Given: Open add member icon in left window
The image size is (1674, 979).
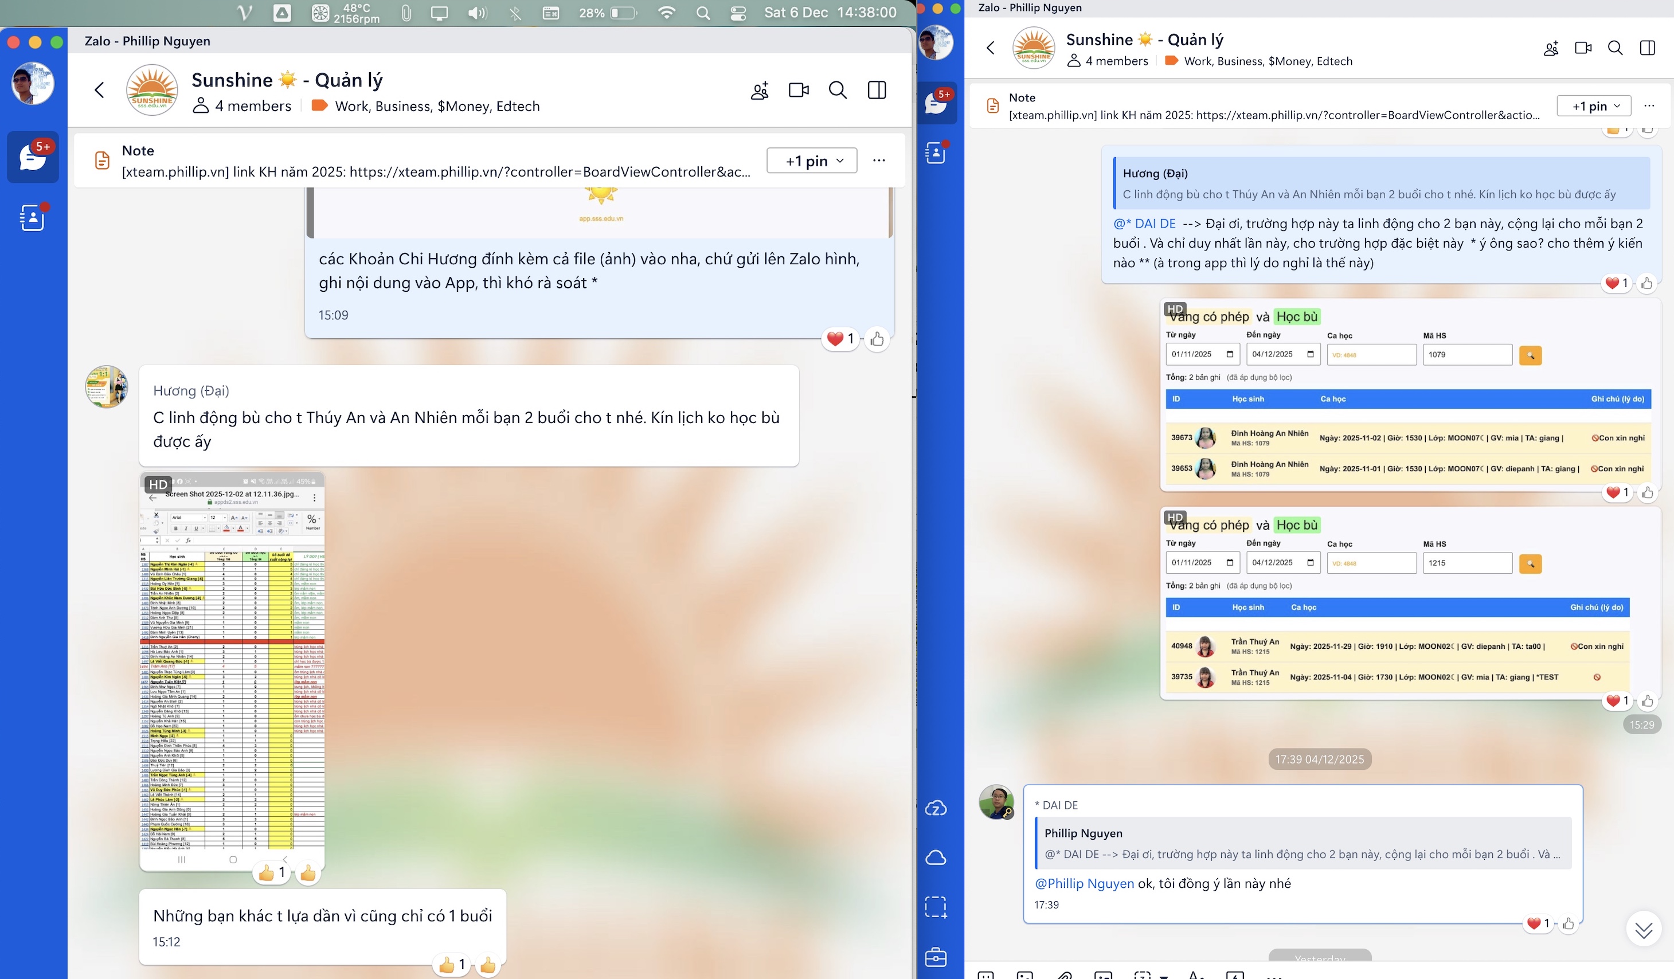Looking at the screenshot, I should point(759,91).
